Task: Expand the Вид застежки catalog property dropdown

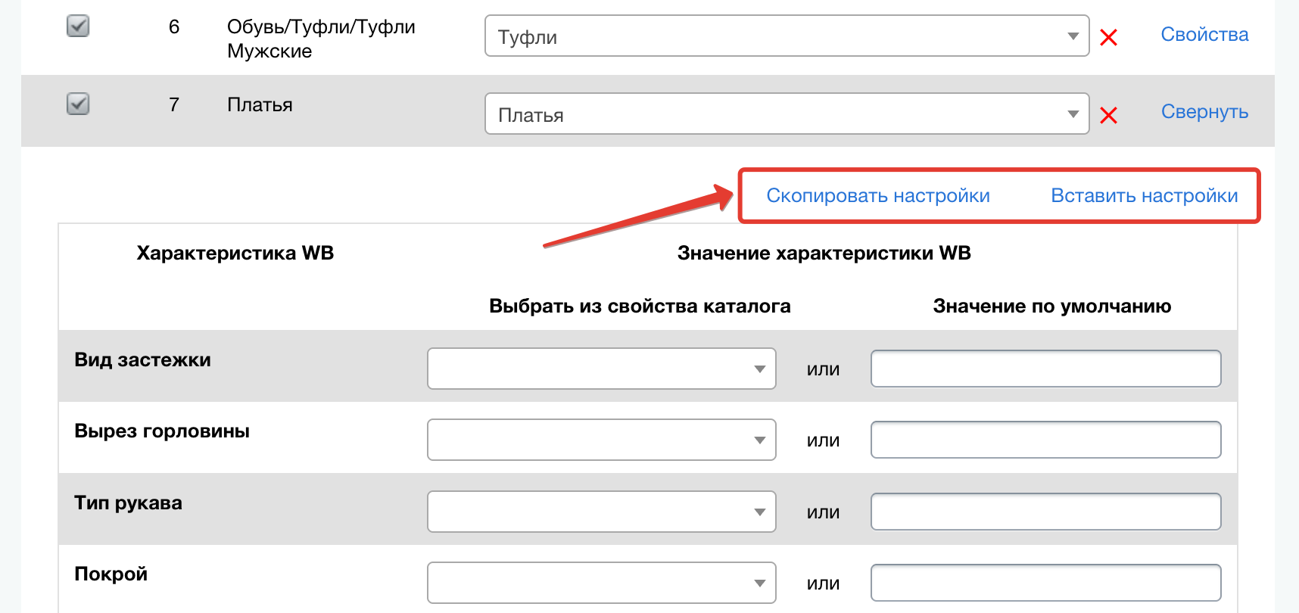Action: click(601, 369)
